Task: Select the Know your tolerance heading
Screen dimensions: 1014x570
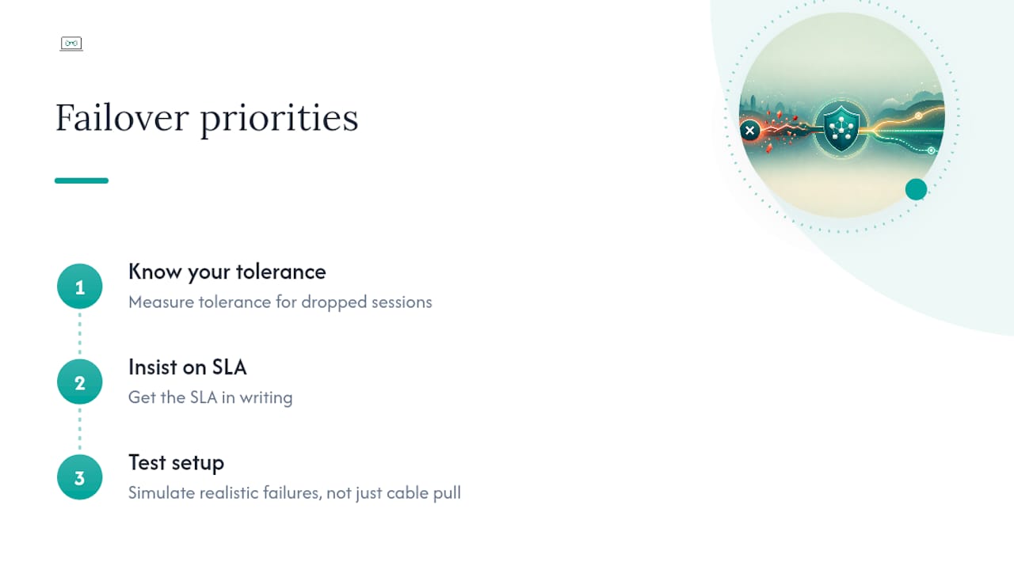Action: coord(227,272)
